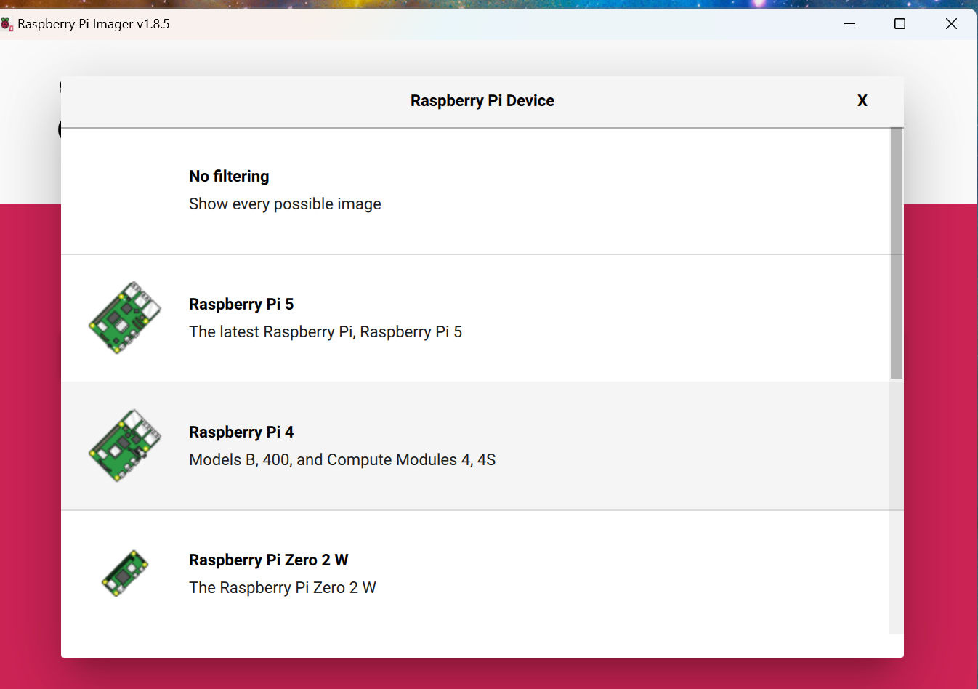Close the Raspberry Pi Imager window
Viewport: 978px width, 689px height.
click(x=950, y=24)
